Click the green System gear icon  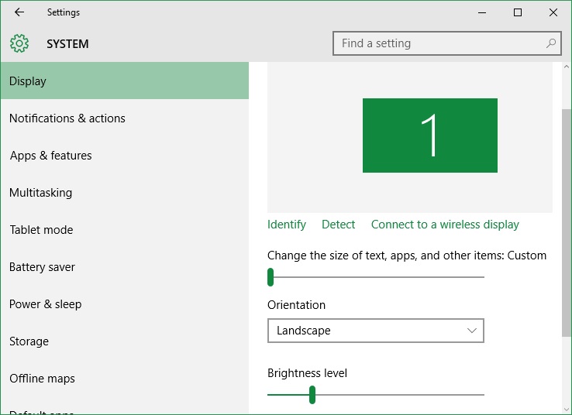coord(19,43)
